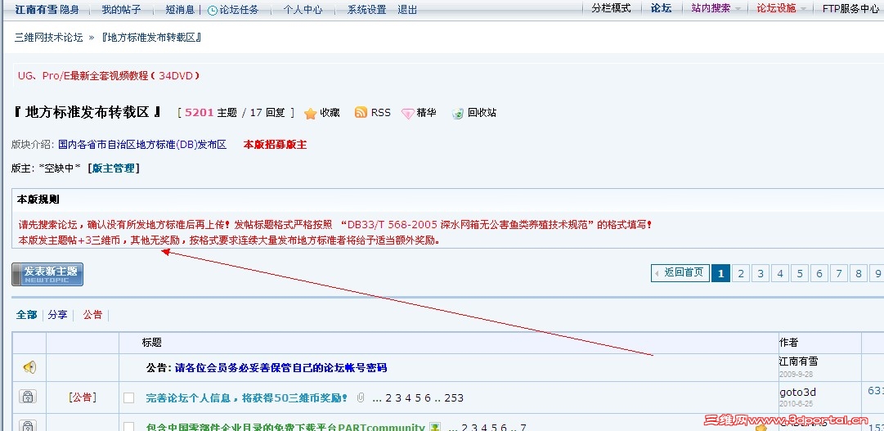Viewport: 884px width, 431px height.
Task: Open 三维网技术论坛 breadcrumb link
Action: [48, 38]
